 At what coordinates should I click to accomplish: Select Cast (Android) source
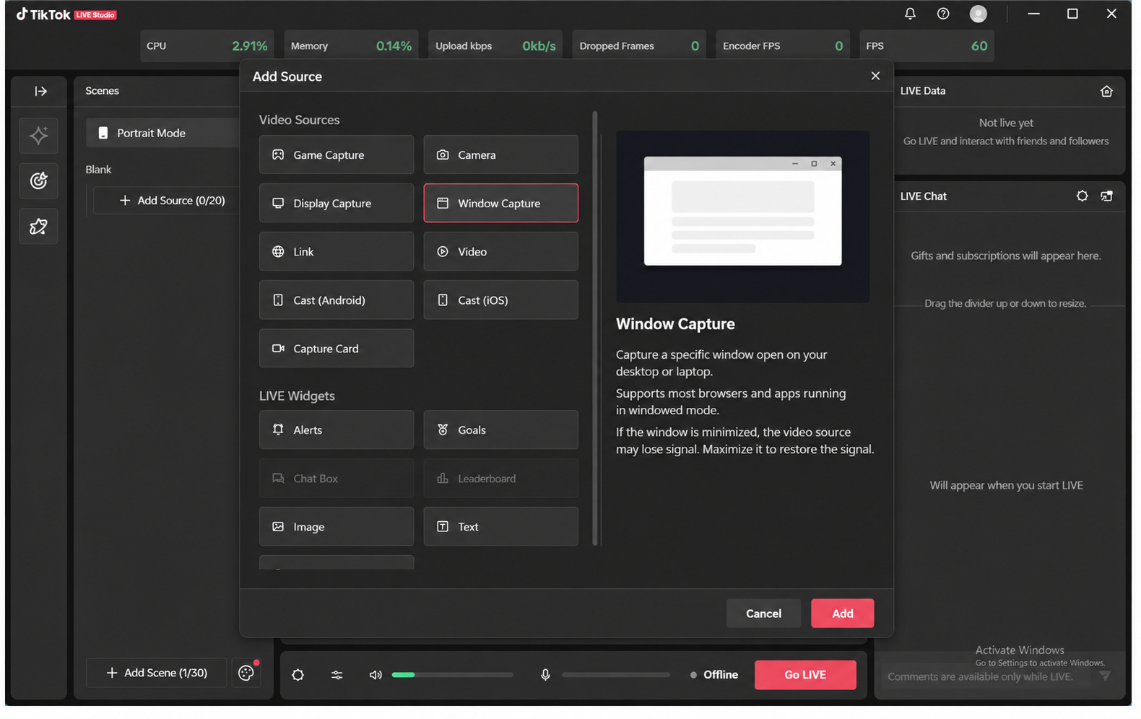pyautogui.click(x=337, y=300)
